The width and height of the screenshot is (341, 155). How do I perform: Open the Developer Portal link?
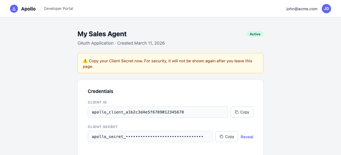(x=59, y=9)
